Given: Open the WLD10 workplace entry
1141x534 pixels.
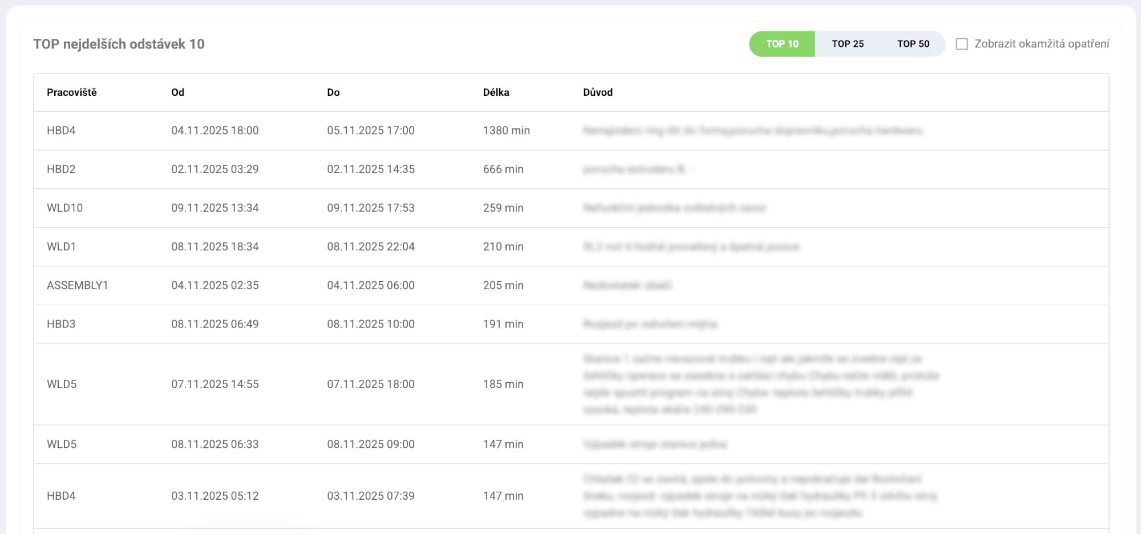Looking at the screenshot, I should pos(228,208).
